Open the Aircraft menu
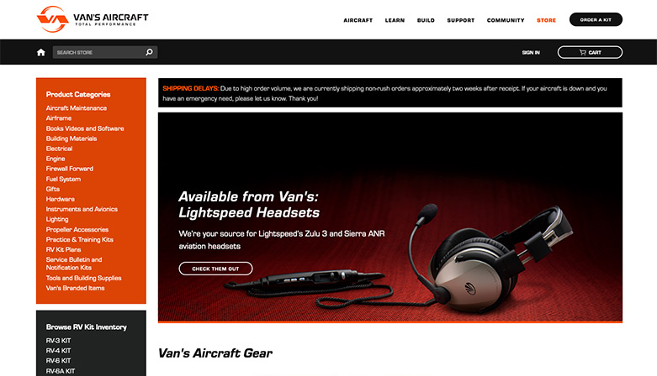 [x=358, y=20]
